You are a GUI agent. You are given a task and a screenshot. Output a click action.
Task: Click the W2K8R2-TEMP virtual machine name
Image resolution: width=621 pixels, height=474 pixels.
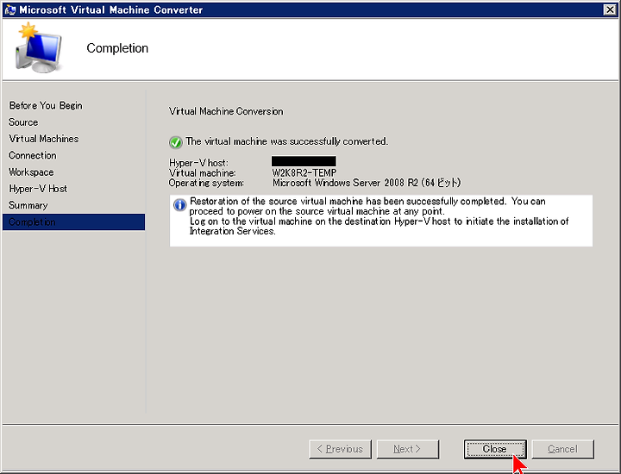click(x=304, y=173)
